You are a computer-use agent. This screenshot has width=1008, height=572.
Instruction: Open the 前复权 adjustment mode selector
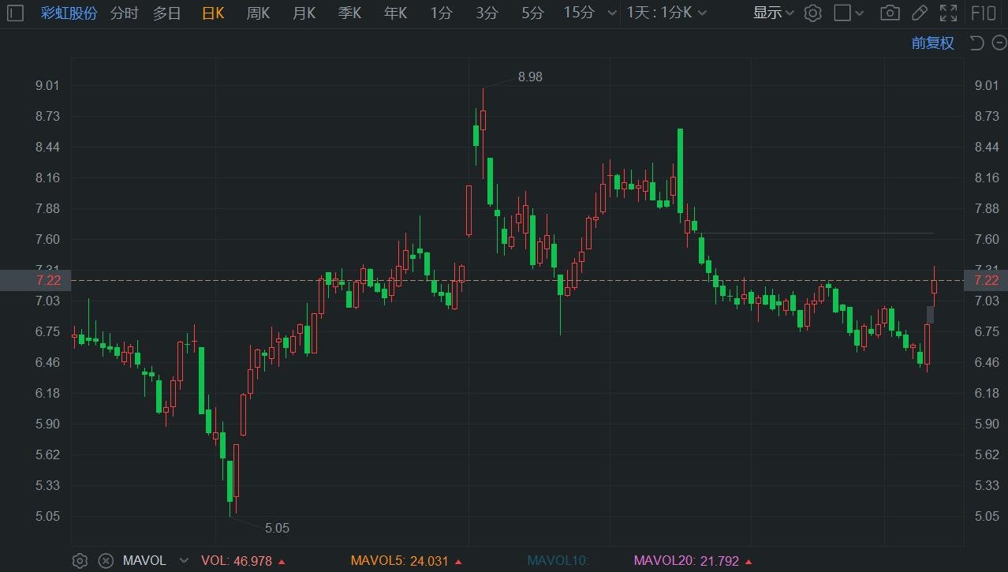(x=933, y=43)
